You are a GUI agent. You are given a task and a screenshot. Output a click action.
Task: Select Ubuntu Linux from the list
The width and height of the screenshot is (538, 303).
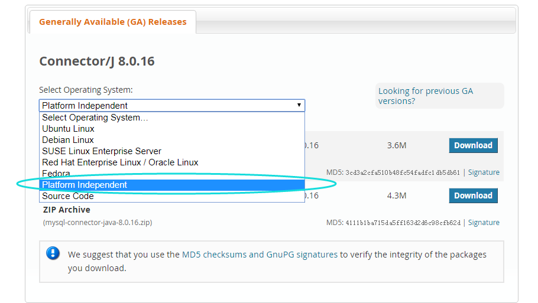(172, 129)
